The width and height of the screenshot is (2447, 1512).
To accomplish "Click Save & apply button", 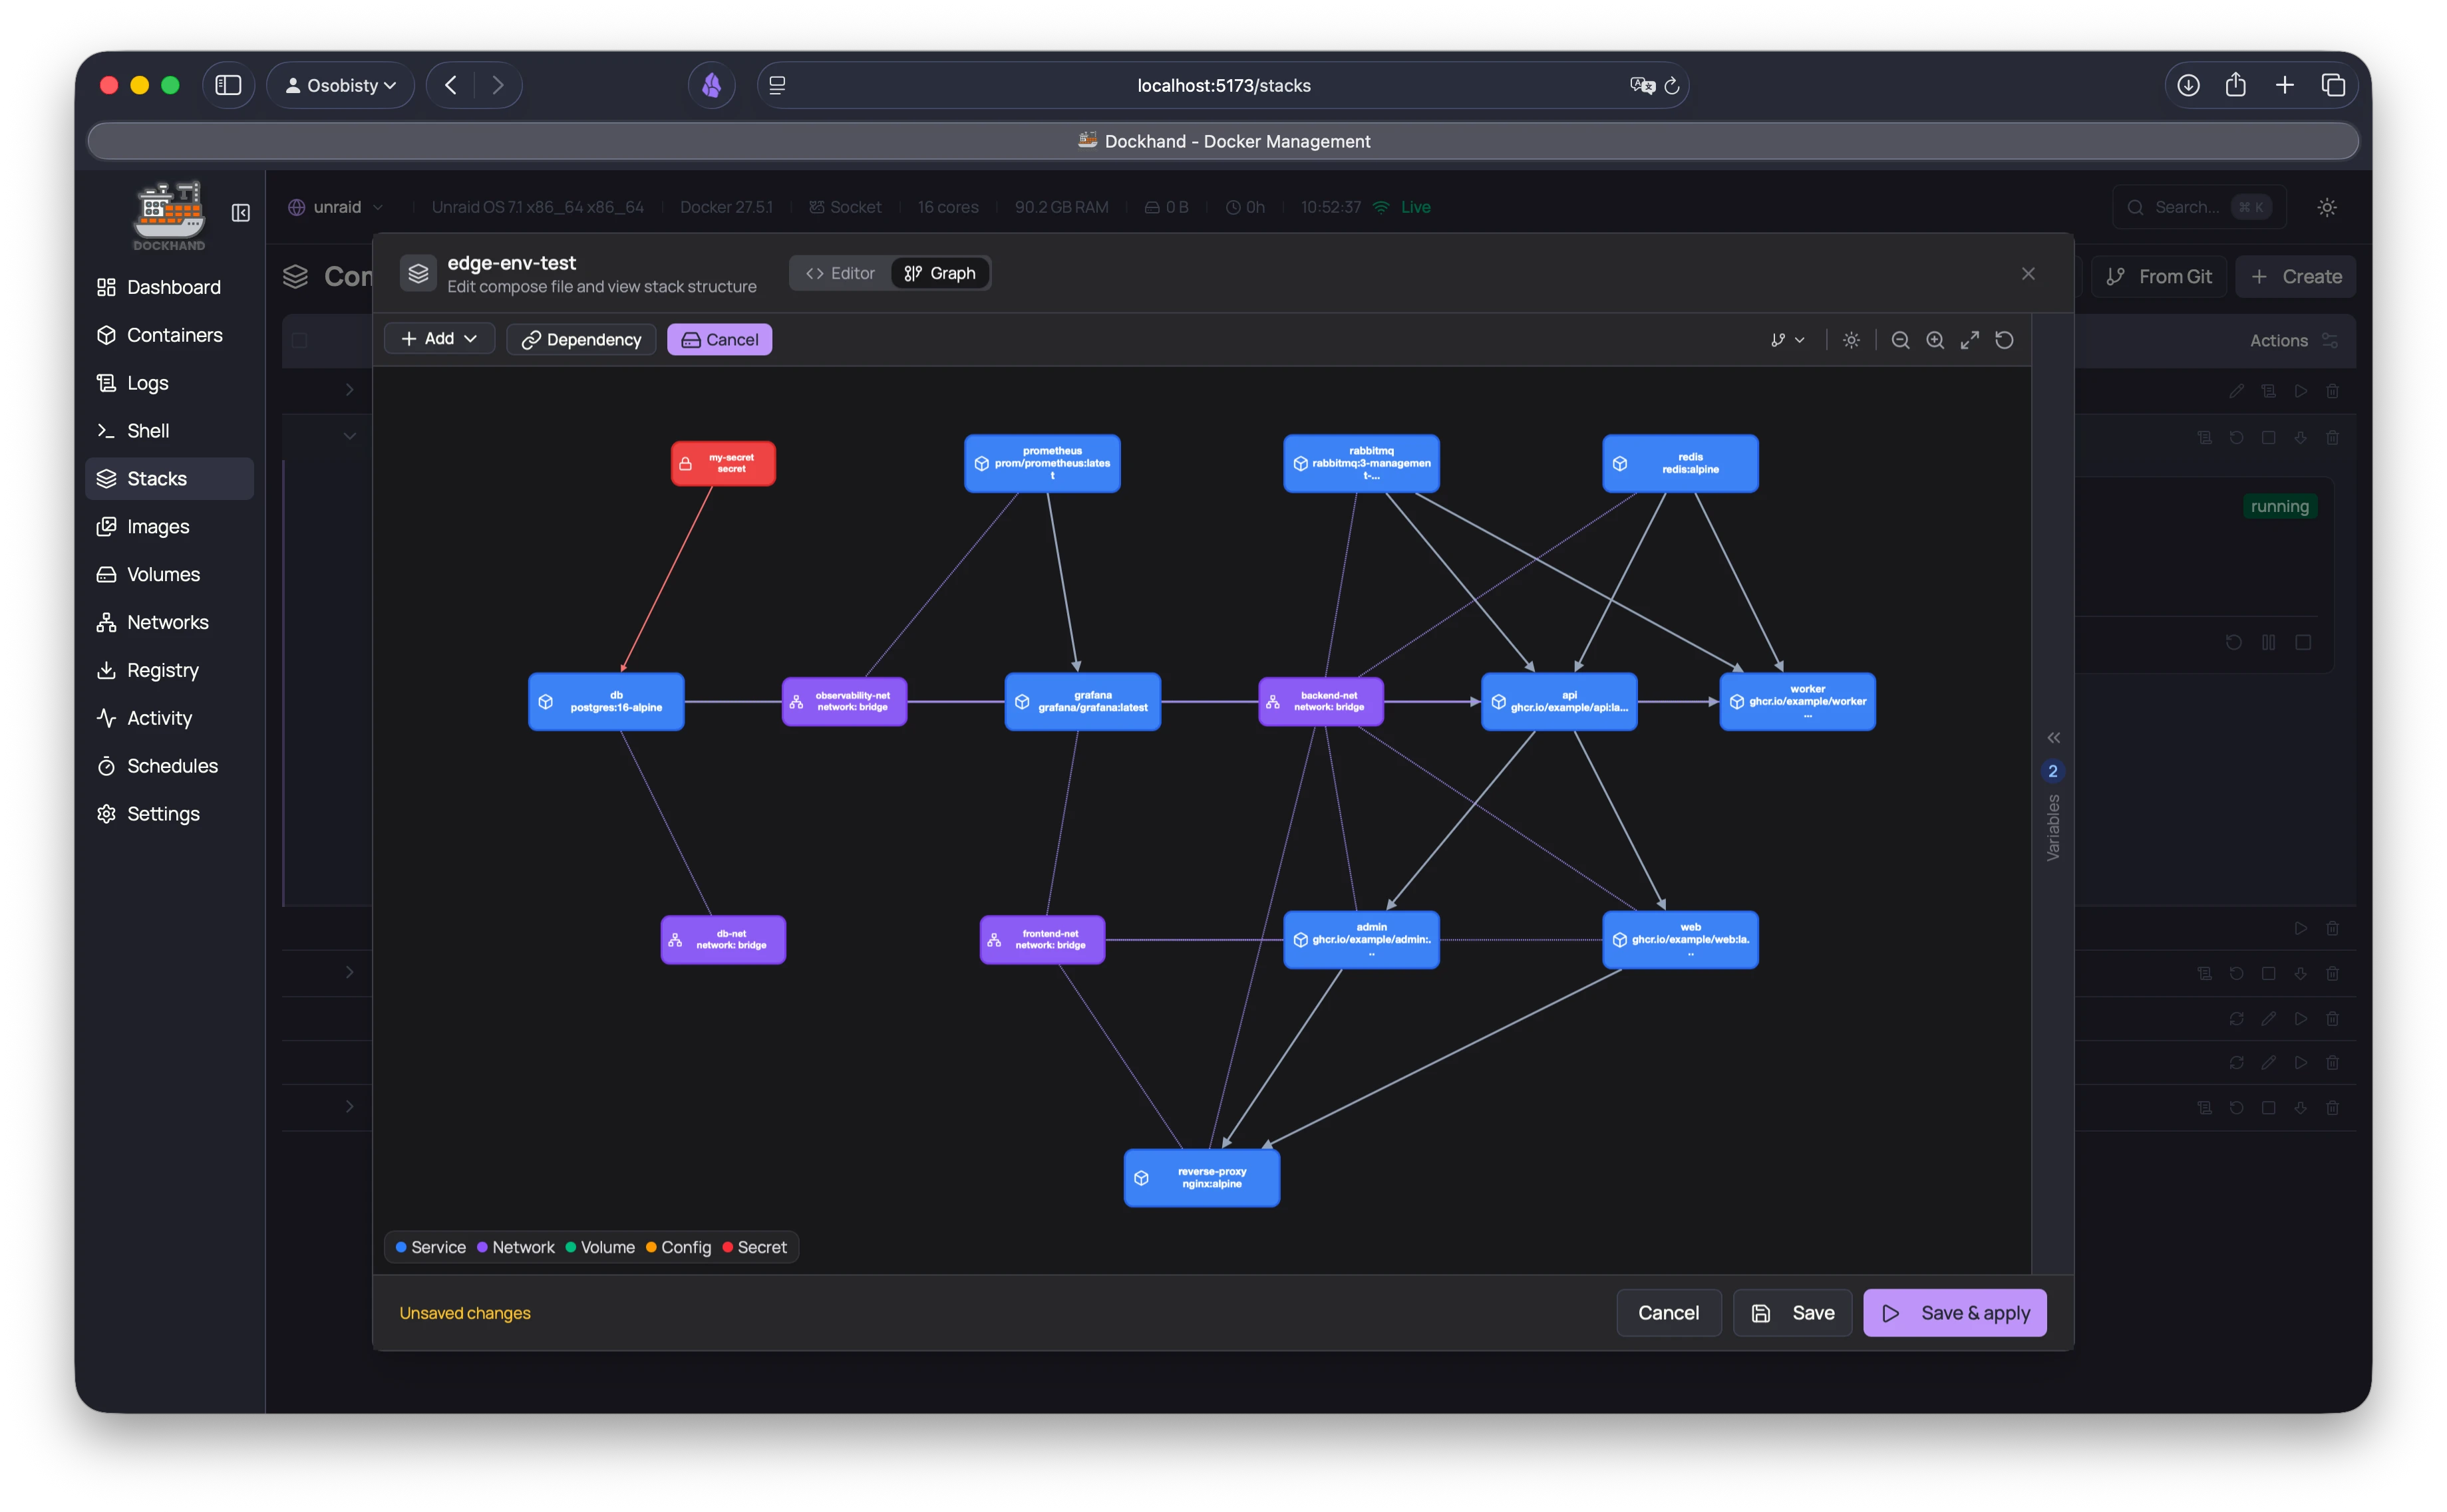I will click(1954, 1313).
